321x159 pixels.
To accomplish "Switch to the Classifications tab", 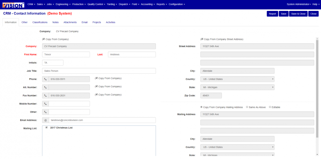I will coord(40,22).
